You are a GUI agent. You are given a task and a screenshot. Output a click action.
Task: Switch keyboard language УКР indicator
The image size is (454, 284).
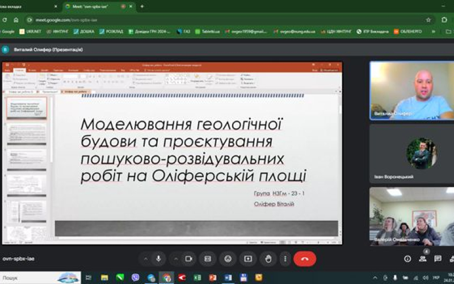click(436, 278)
